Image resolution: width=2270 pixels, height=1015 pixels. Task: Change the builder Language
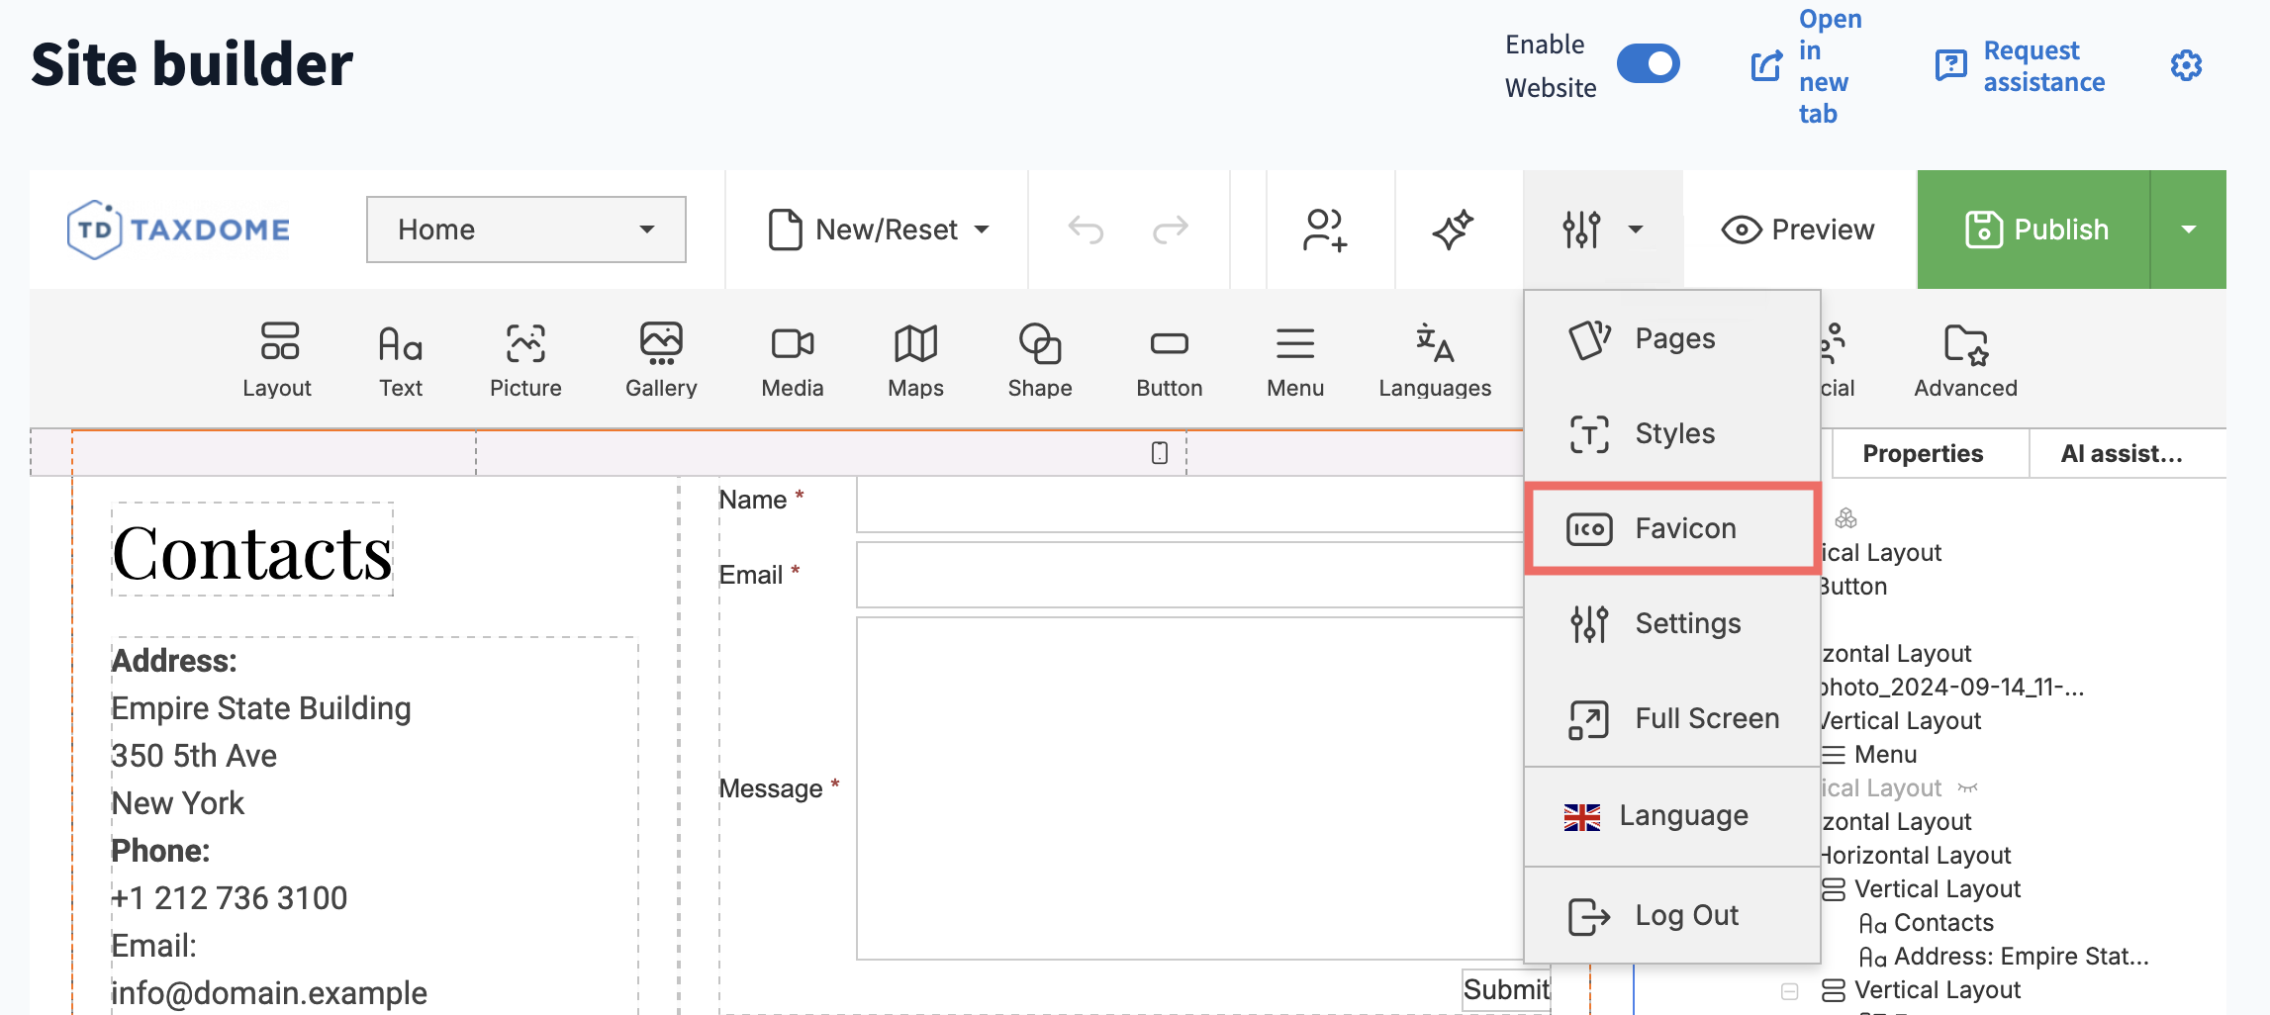(1672, 816)
